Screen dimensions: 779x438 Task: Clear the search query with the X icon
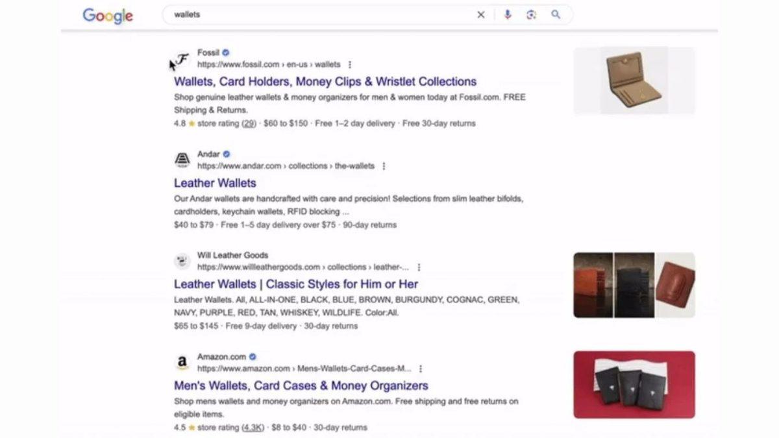(x=480, y=14)
